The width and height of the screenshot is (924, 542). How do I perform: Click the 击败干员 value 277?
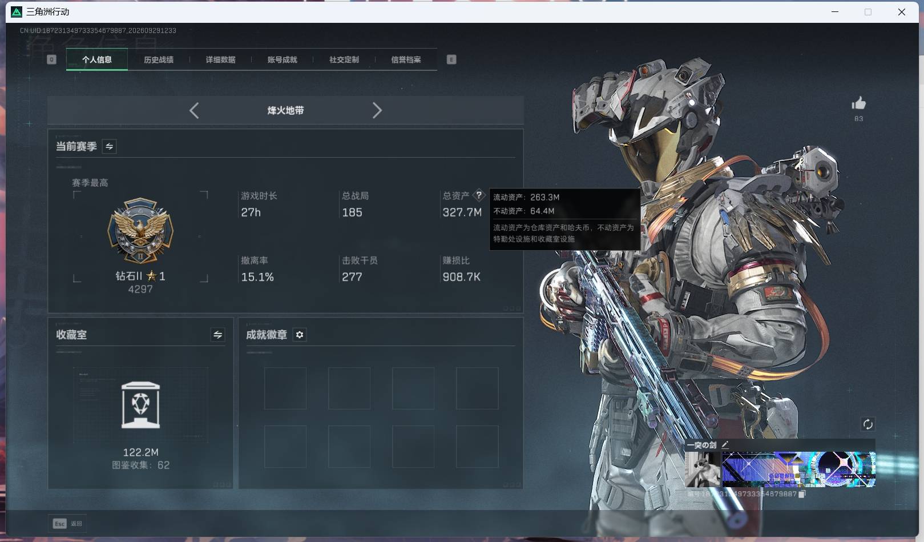pyautogui.click(x=352, y=277)
